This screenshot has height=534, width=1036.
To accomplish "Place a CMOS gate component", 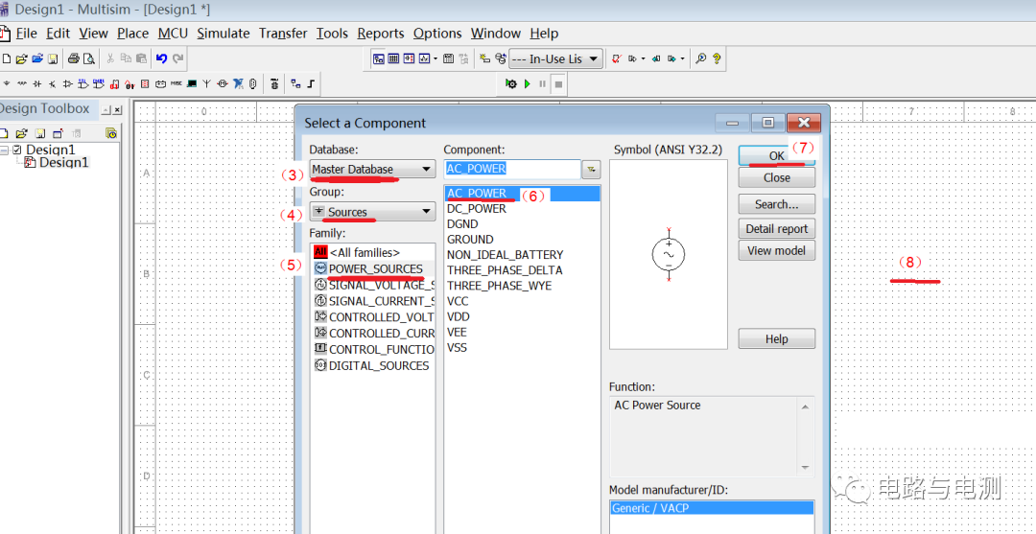I will pos(99,83).
